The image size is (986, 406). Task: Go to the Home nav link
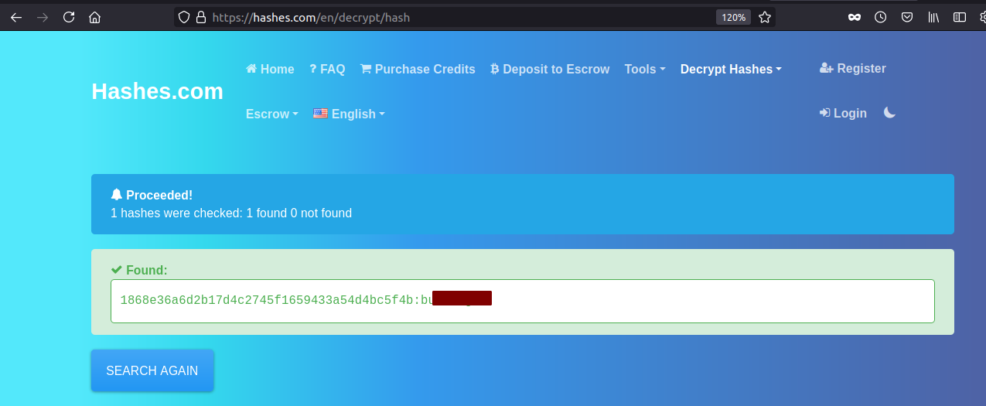[x=270, y=69]
